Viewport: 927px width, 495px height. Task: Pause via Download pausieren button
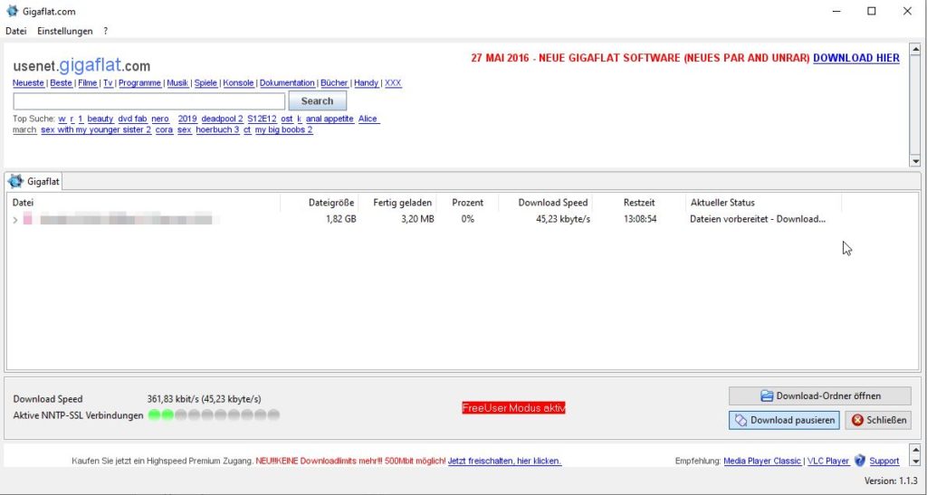point(784,420)
